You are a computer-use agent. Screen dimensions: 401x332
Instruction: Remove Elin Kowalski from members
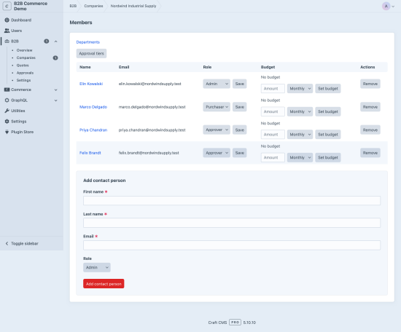click(370, 84)
